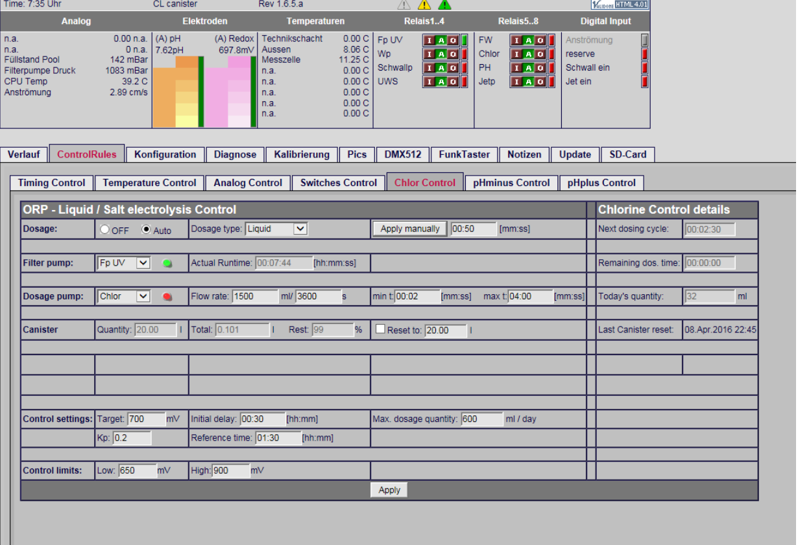Open the Filter pump Fp UV dropdown
798x545 pixels.
[123, 262]
